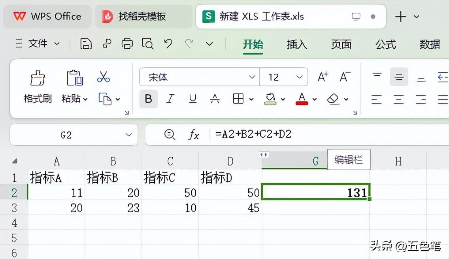Expand the Paste options arrow
Screen dimensions: 449x259
[x=85, y=99]
